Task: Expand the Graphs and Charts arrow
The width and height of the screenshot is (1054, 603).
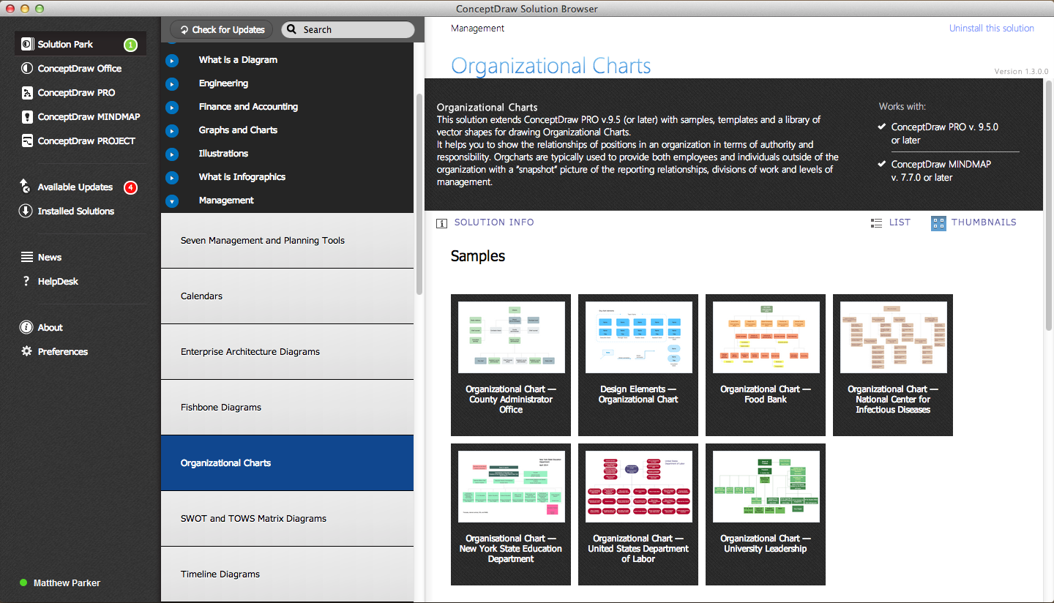Action: [x=172, y=131]
